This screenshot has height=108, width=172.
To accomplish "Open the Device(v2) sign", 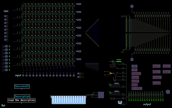I will click(x=22, y=86).
